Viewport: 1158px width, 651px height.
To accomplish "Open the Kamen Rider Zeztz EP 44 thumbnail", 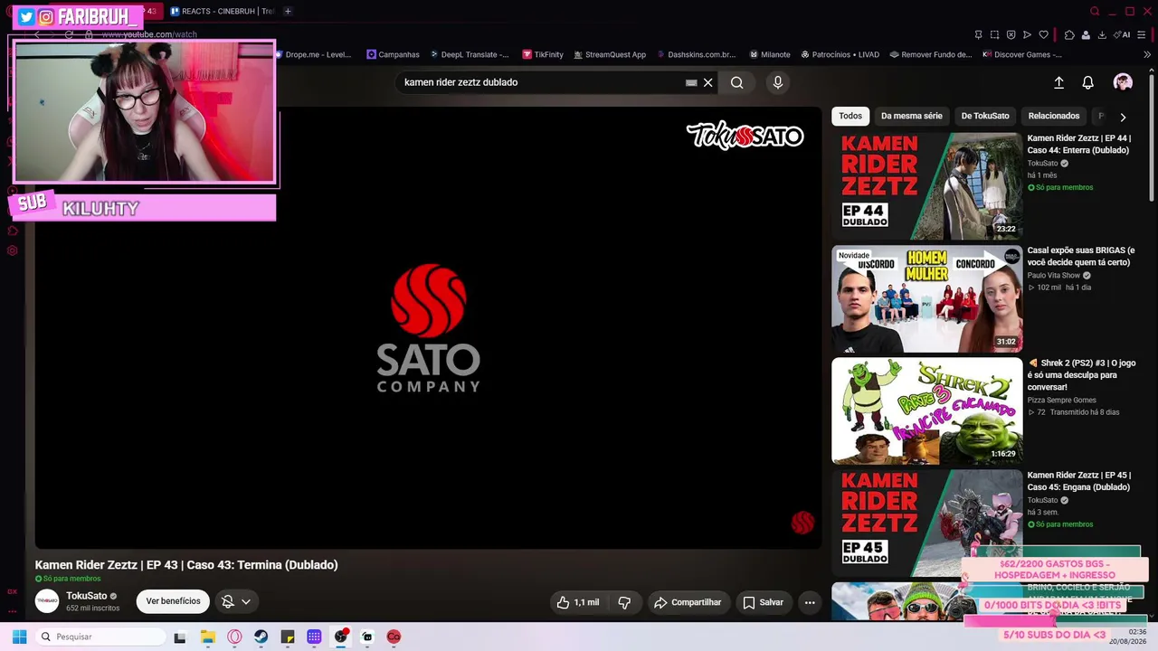I will pos(927,186).
